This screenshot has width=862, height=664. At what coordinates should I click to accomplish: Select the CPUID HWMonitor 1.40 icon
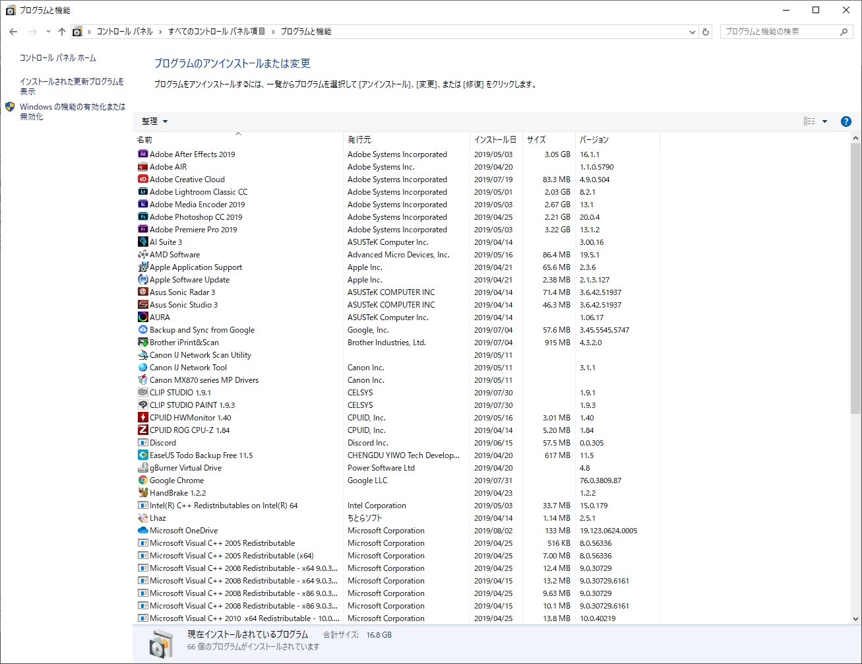point(142,418)
